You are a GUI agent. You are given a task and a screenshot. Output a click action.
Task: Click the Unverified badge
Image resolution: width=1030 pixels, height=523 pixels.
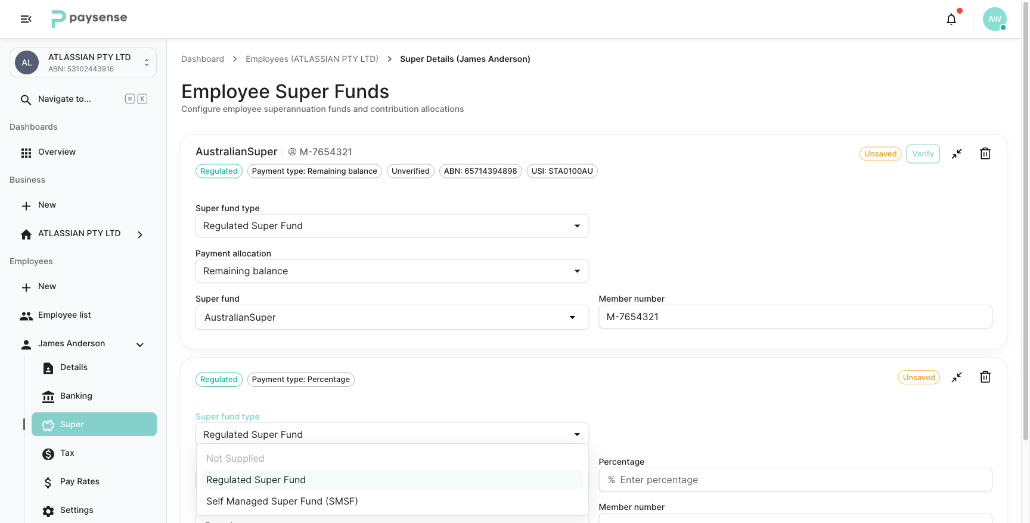pos(411,171)
